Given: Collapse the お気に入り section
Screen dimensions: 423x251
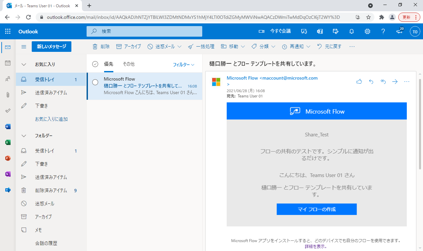Looking at the screenshot, I should (24, 64).
